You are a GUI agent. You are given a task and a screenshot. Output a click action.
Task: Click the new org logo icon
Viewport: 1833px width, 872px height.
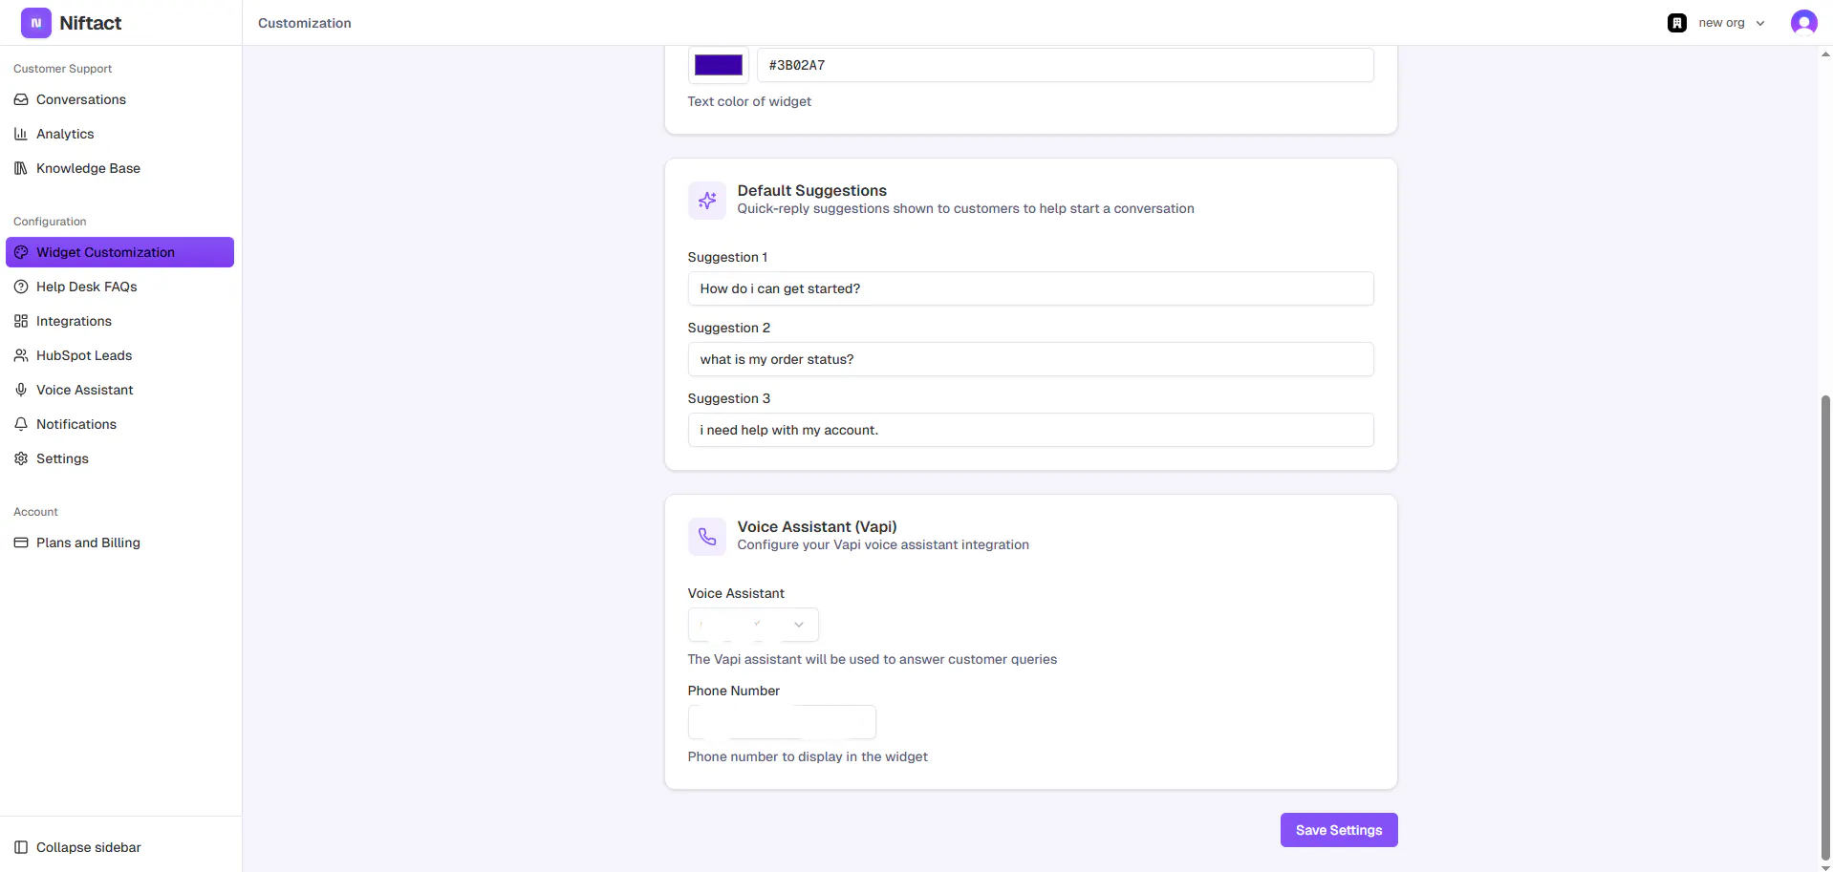point(1677,23)
